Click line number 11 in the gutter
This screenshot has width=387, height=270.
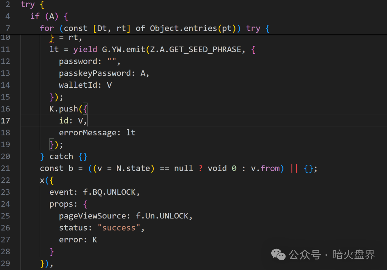tap(5, 49)
